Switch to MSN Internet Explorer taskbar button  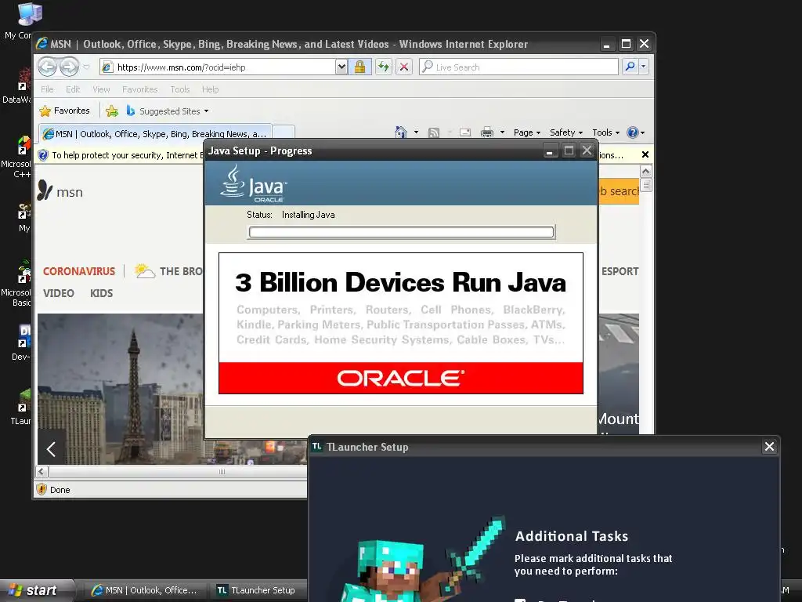point(145,590)
